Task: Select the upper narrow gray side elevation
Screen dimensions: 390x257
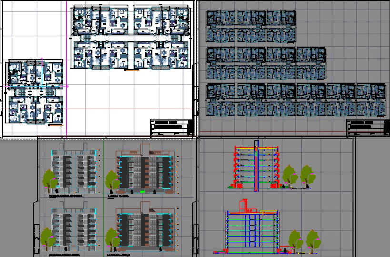Action: click(x=74, y=168)
